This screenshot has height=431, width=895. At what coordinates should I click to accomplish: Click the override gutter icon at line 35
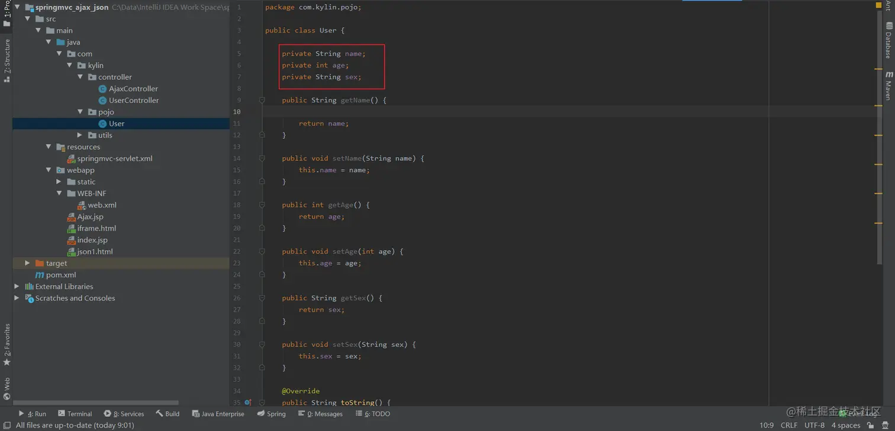[x=248, y=403]
